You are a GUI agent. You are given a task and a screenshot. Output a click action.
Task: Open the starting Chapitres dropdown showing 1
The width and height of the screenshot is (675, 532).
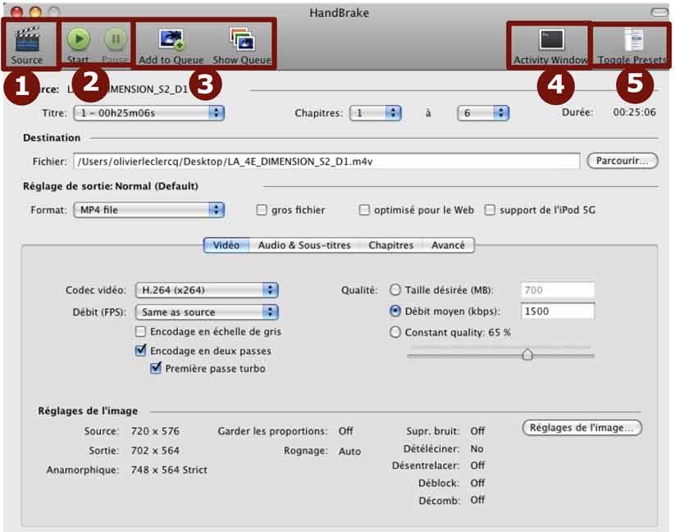click(x=376, y=113)
